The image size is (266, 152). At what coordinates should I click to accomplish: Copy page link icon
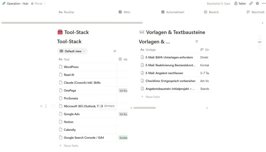(x=251, y=3)
